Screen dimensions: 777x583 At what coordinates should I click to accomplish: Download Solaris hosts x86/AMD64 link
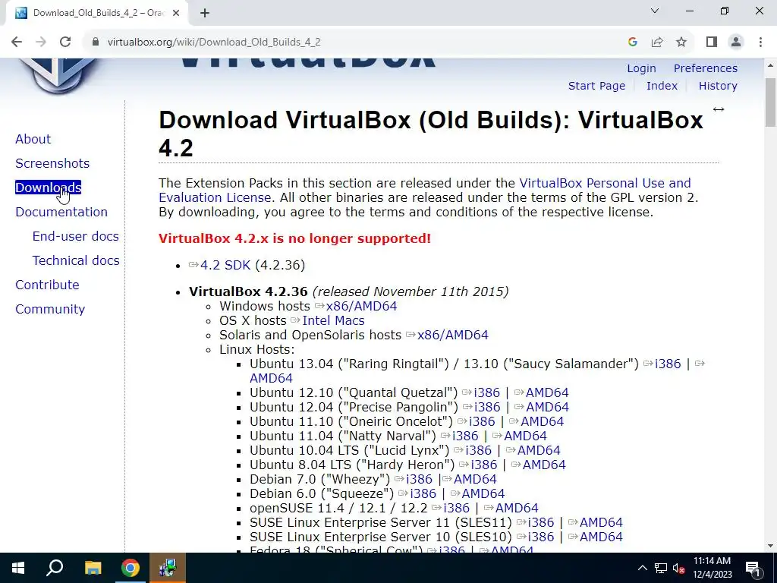click(452, 335)
